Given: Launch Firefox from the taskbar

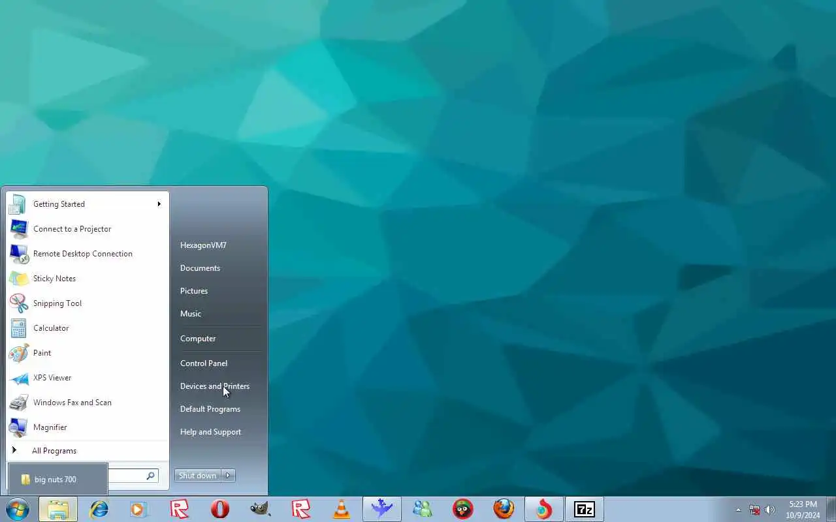Looking at the screenshot, I should [504, 509].
